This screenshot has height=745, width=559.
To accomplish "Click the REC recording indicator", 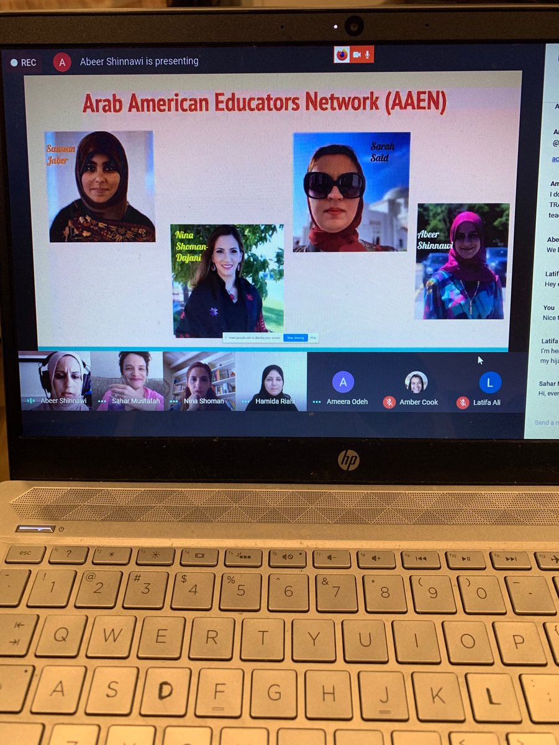I will 23,62.
